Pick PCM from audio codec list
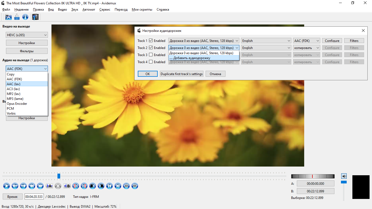372x209 pixels. 27,108
